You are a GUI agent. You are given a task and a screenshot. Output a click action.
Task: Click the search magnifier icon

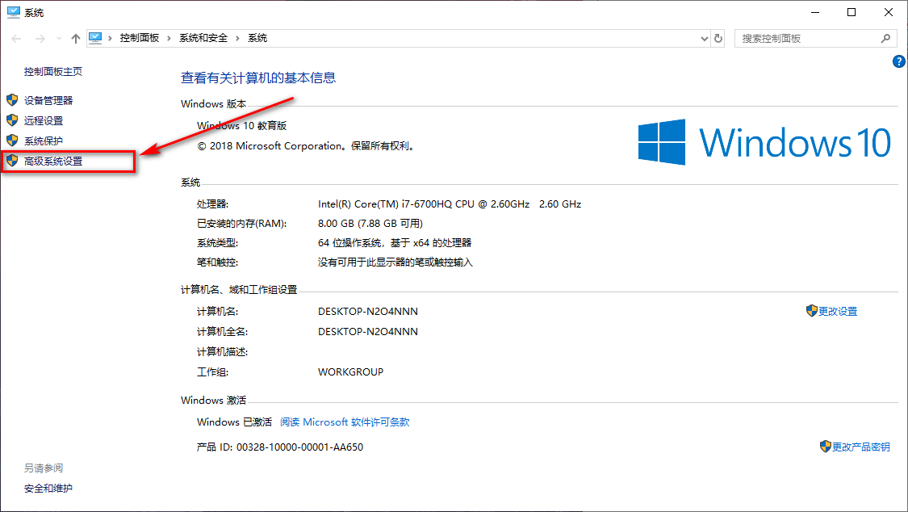click(885, 38)
